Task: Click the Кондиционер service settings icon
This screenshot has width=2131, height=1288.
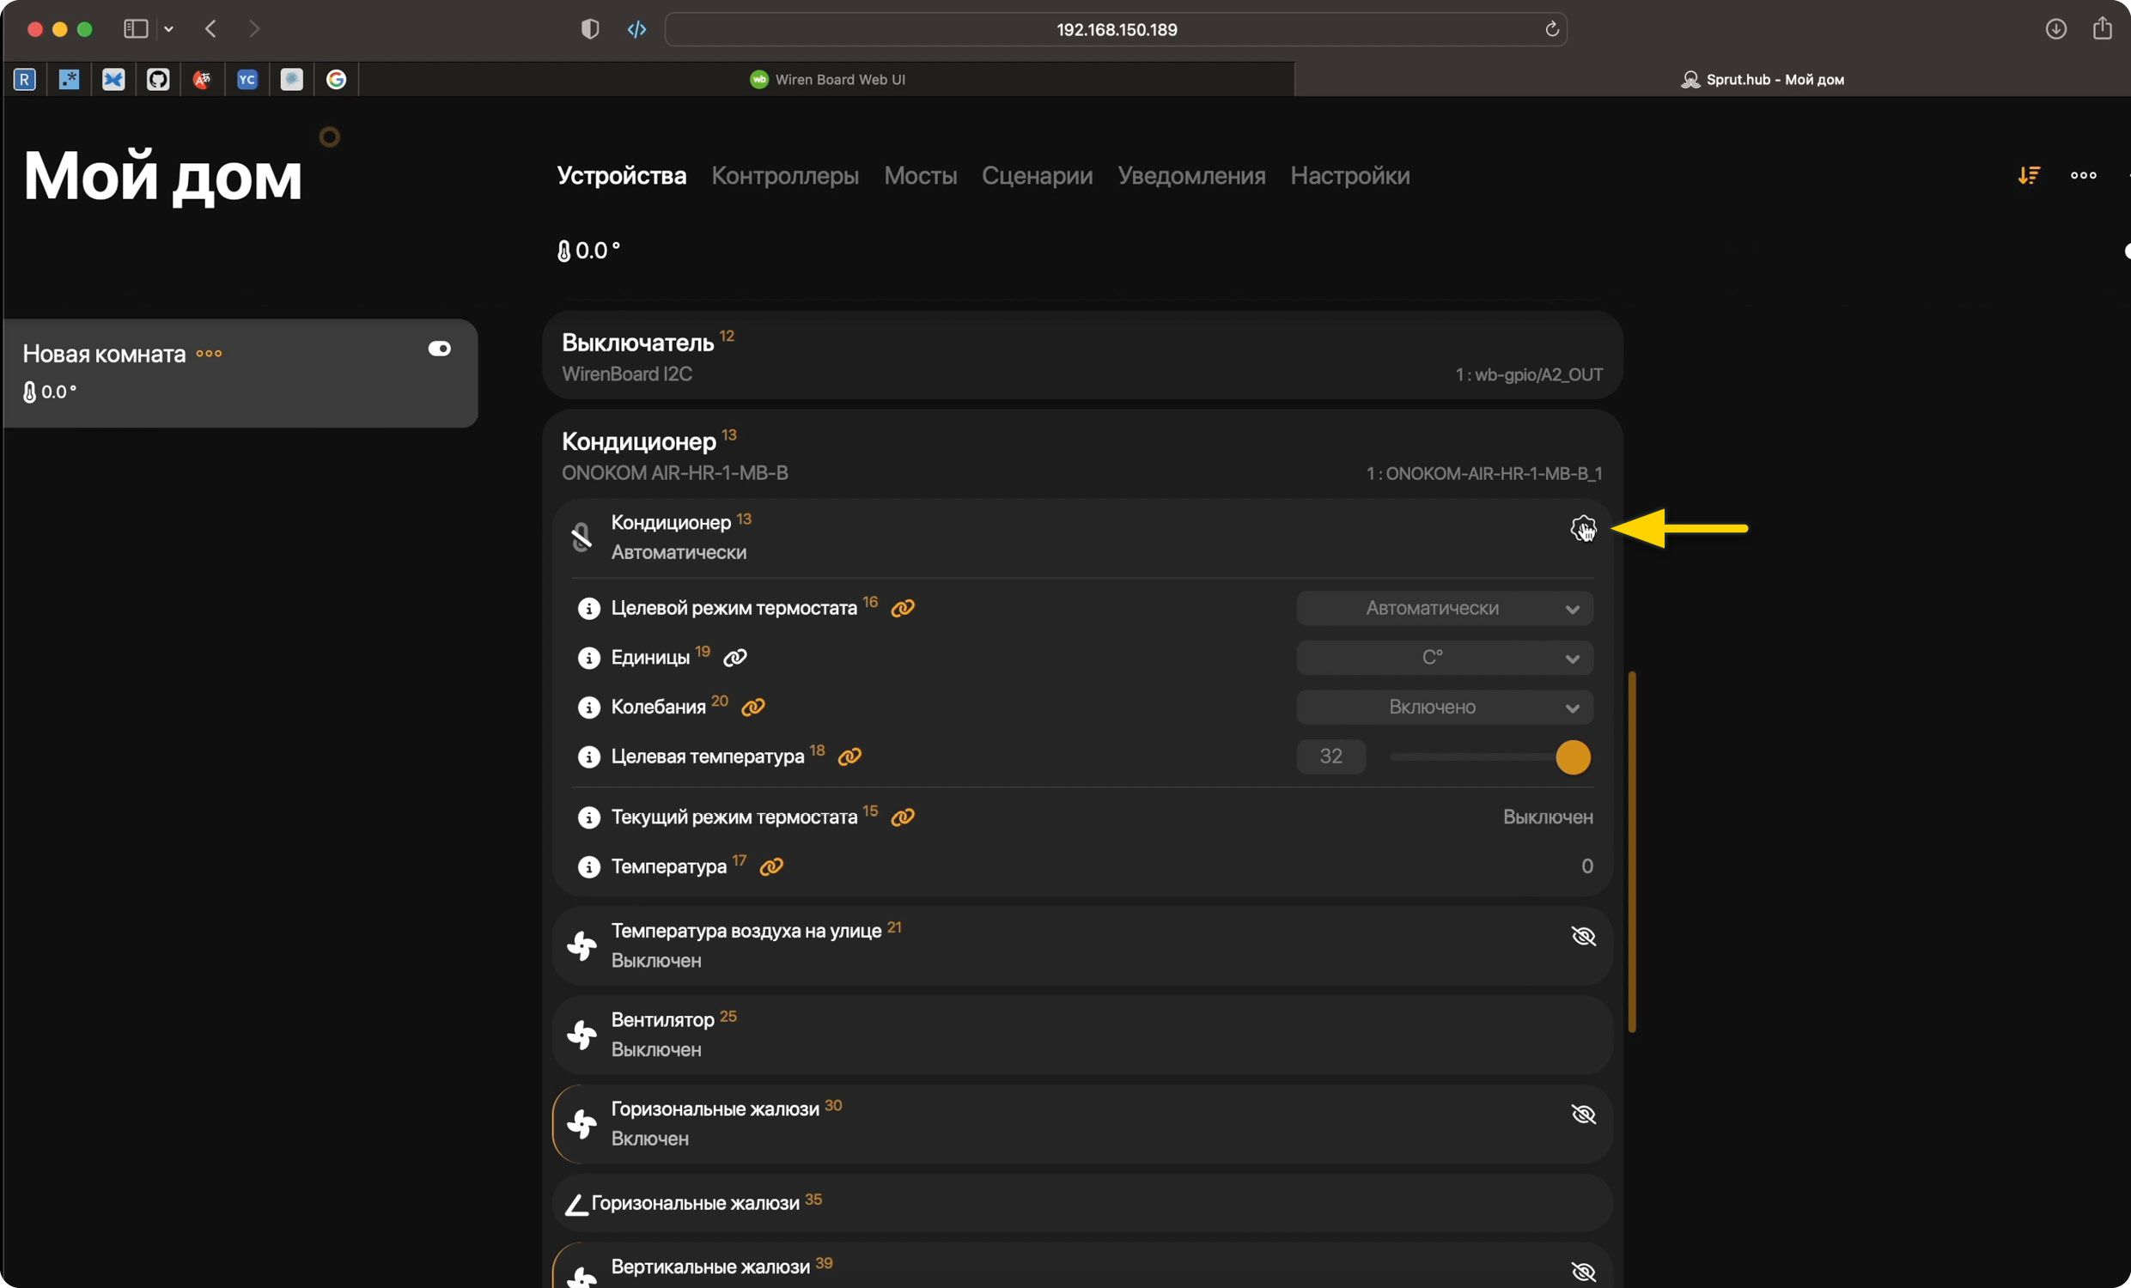Action: click(x=1582, y=527)
